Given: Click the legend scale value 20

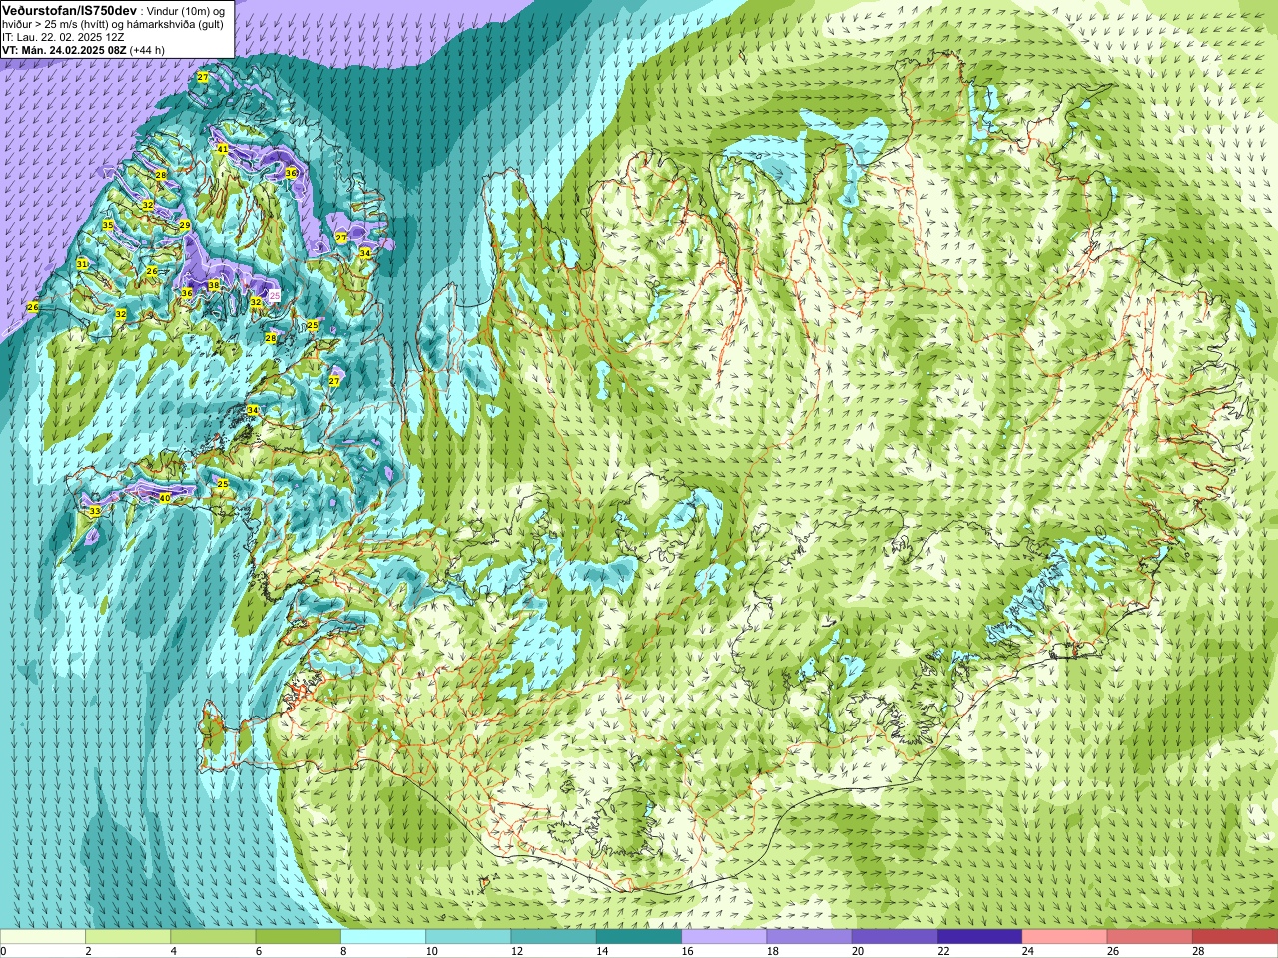Looking at the screenshot, I should coord(858,951).
